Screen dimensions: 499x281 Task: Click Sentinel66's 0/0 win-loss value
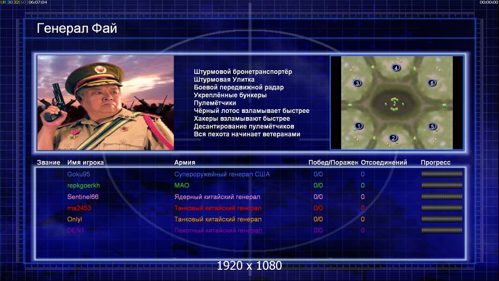click(x=318, y=197)
